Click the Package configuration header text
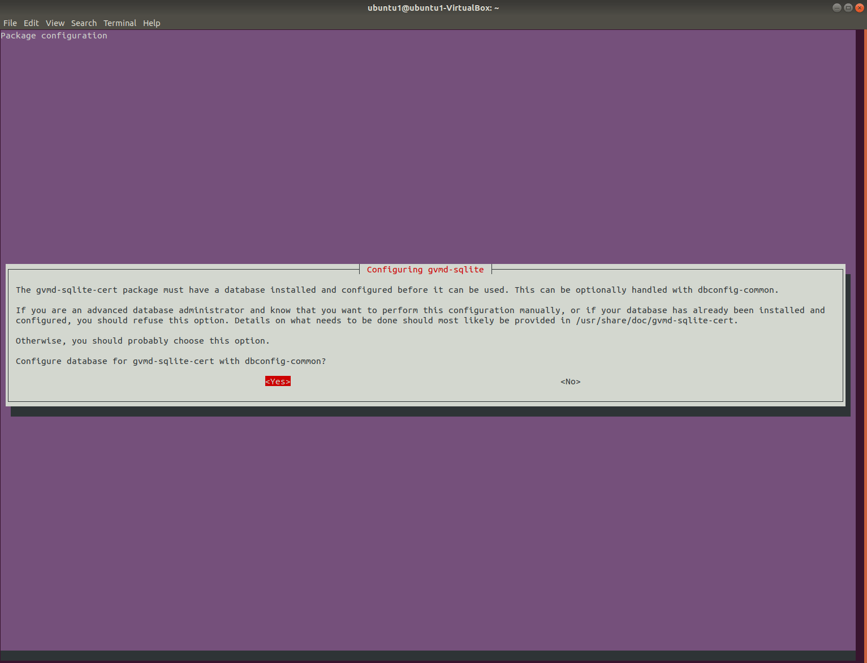The height and width of the screenshot is (663, 867). click(54, 36)
